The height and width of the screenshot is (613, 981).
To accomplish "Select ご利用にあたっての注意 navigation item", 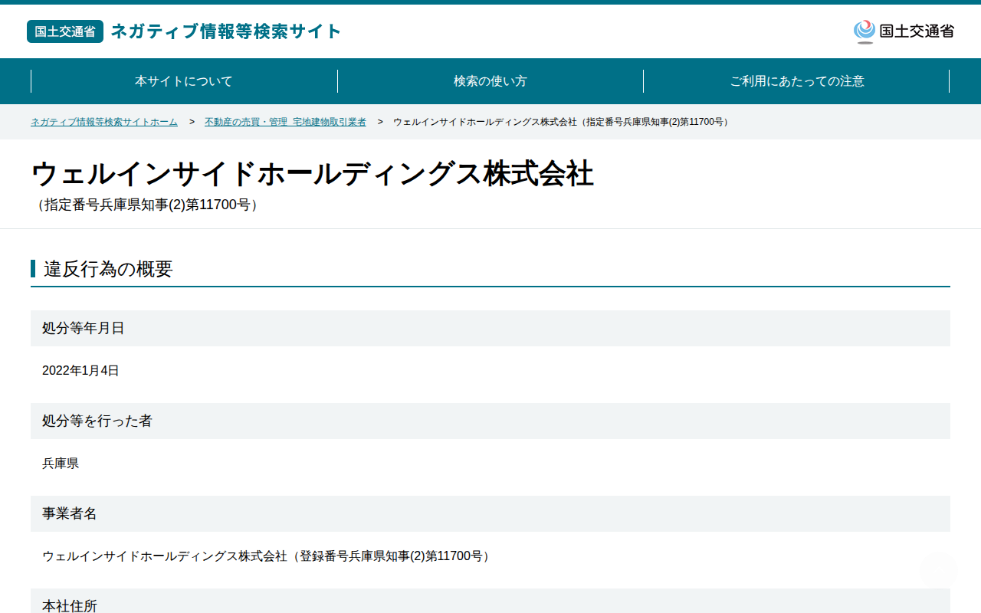I will coord(797,81).
